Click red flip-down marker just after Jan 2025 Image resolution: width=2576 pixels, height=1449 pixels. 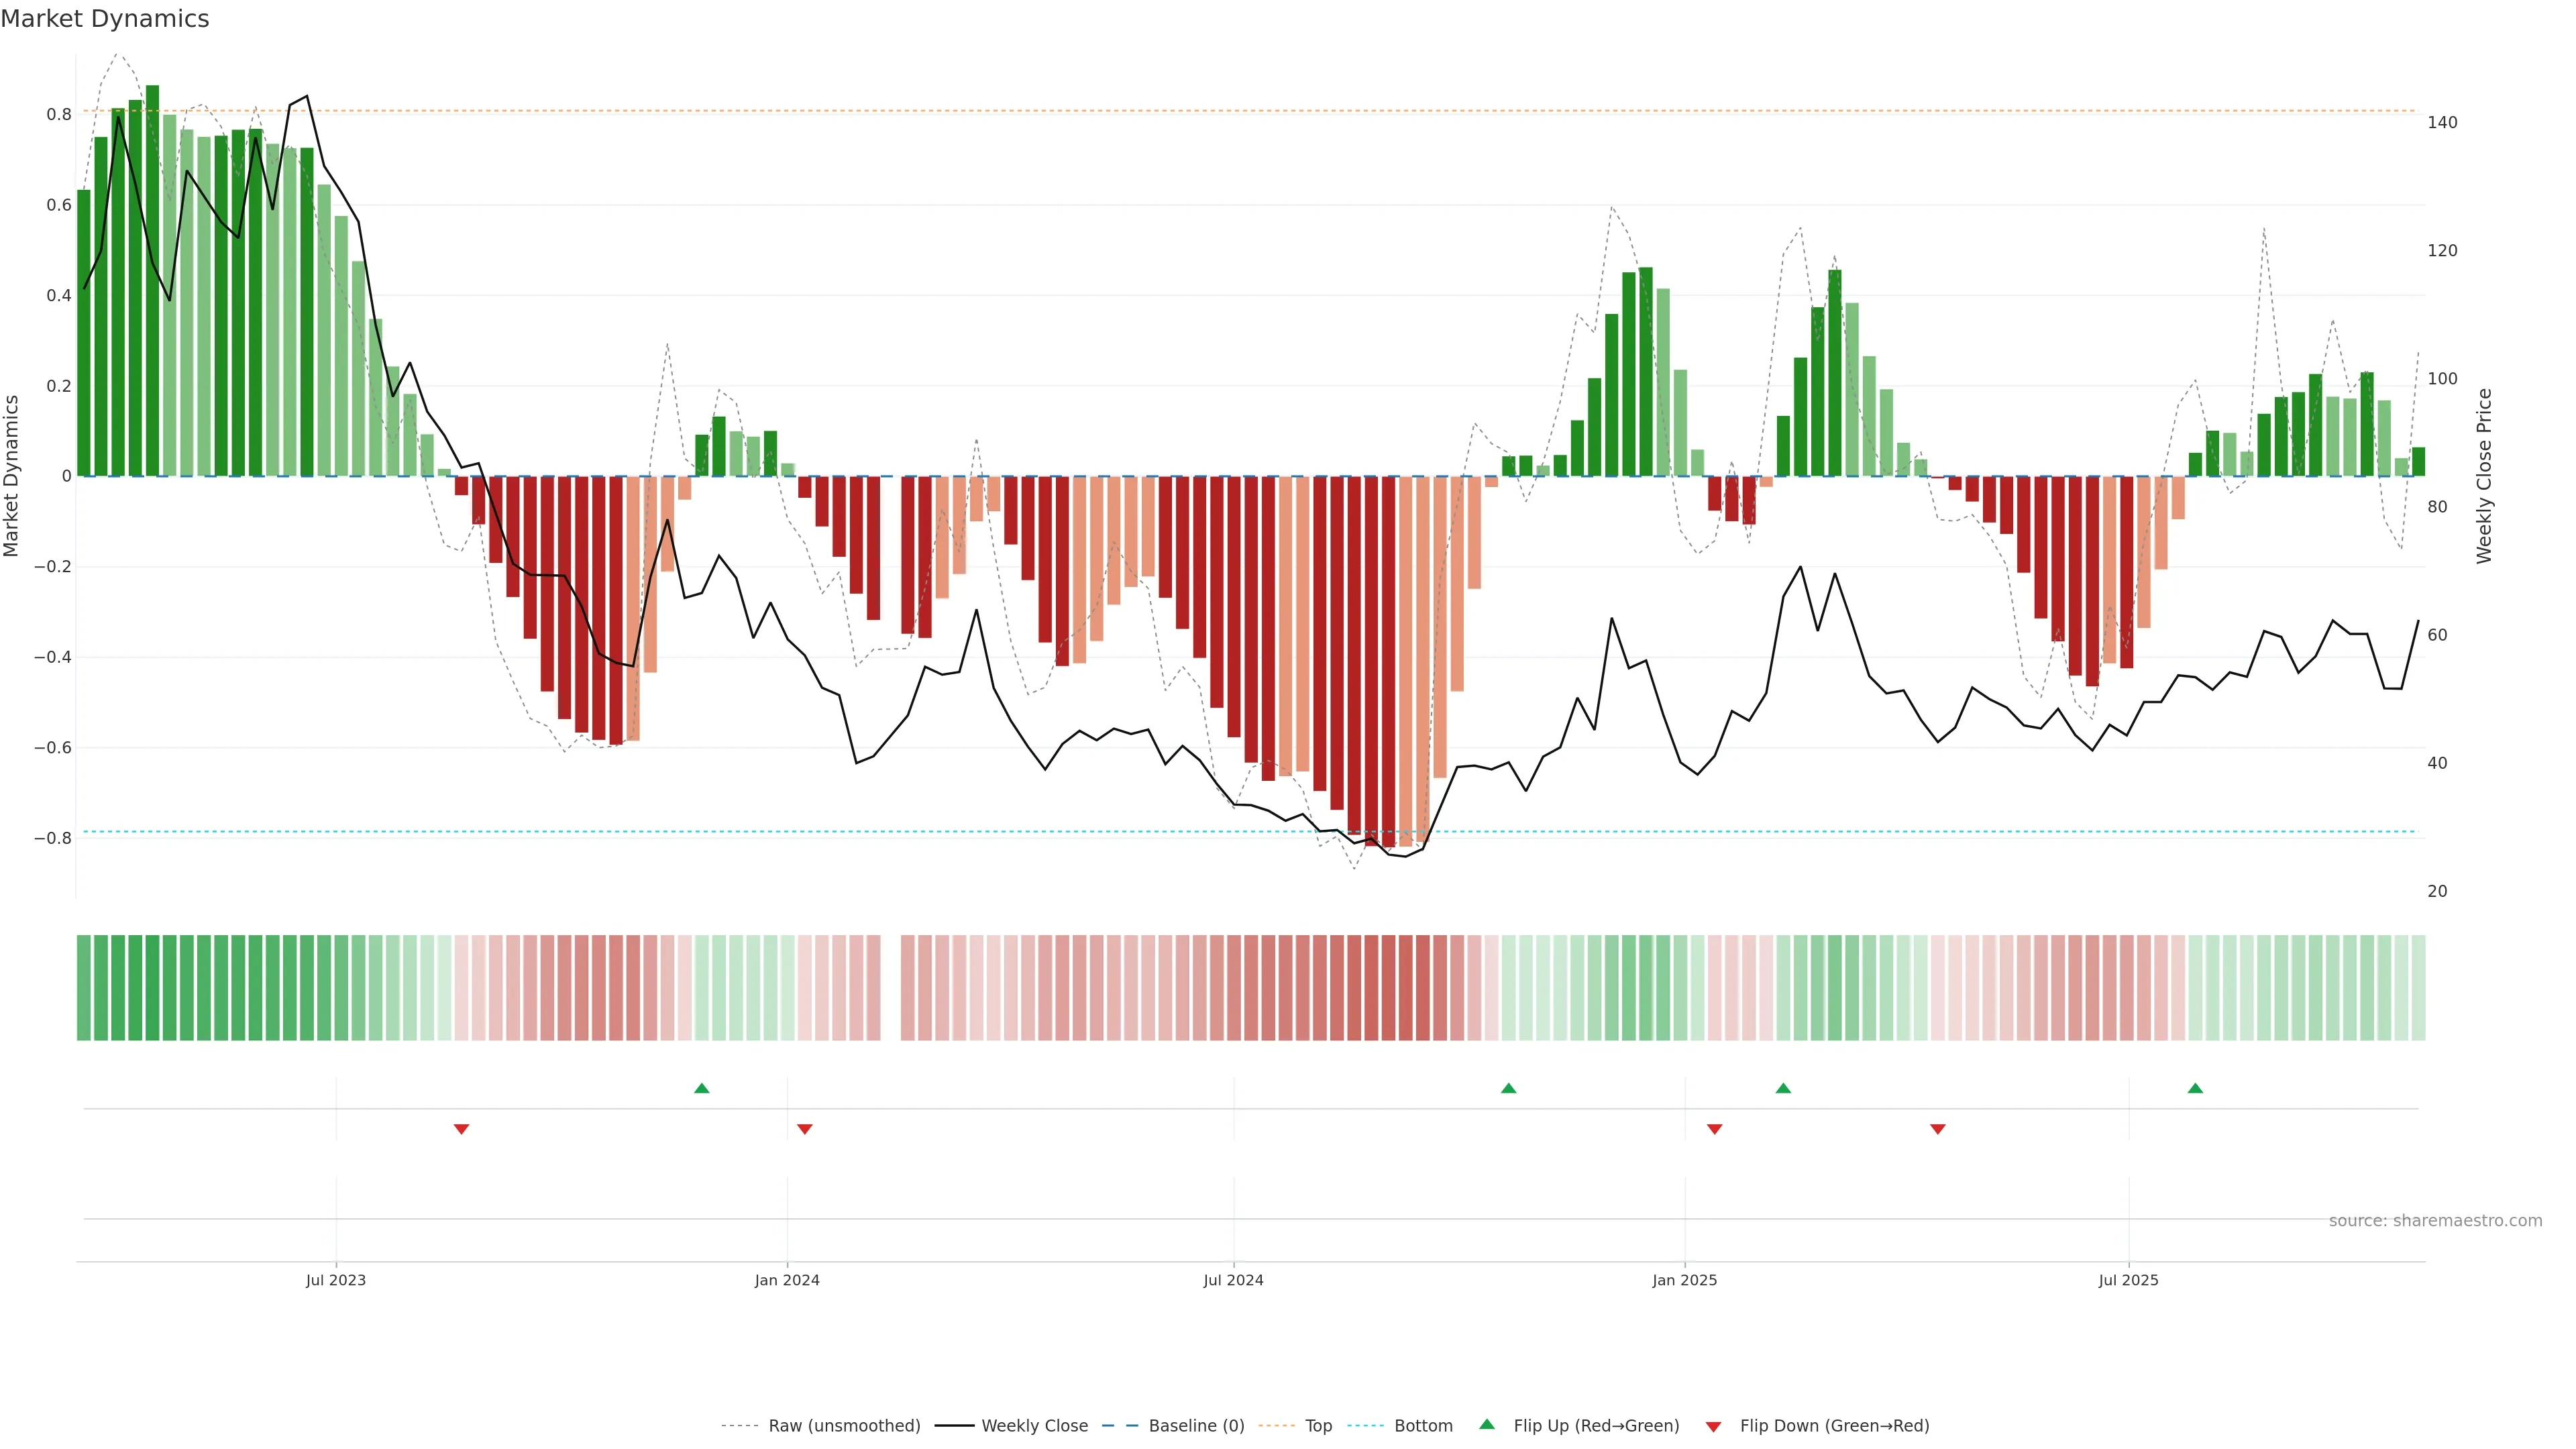[x=1715, y=1129]
